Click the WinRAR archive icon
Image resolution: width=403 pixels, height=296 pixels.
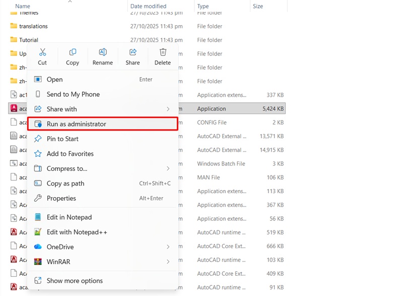pyautogui.click(x=37, y=262)
